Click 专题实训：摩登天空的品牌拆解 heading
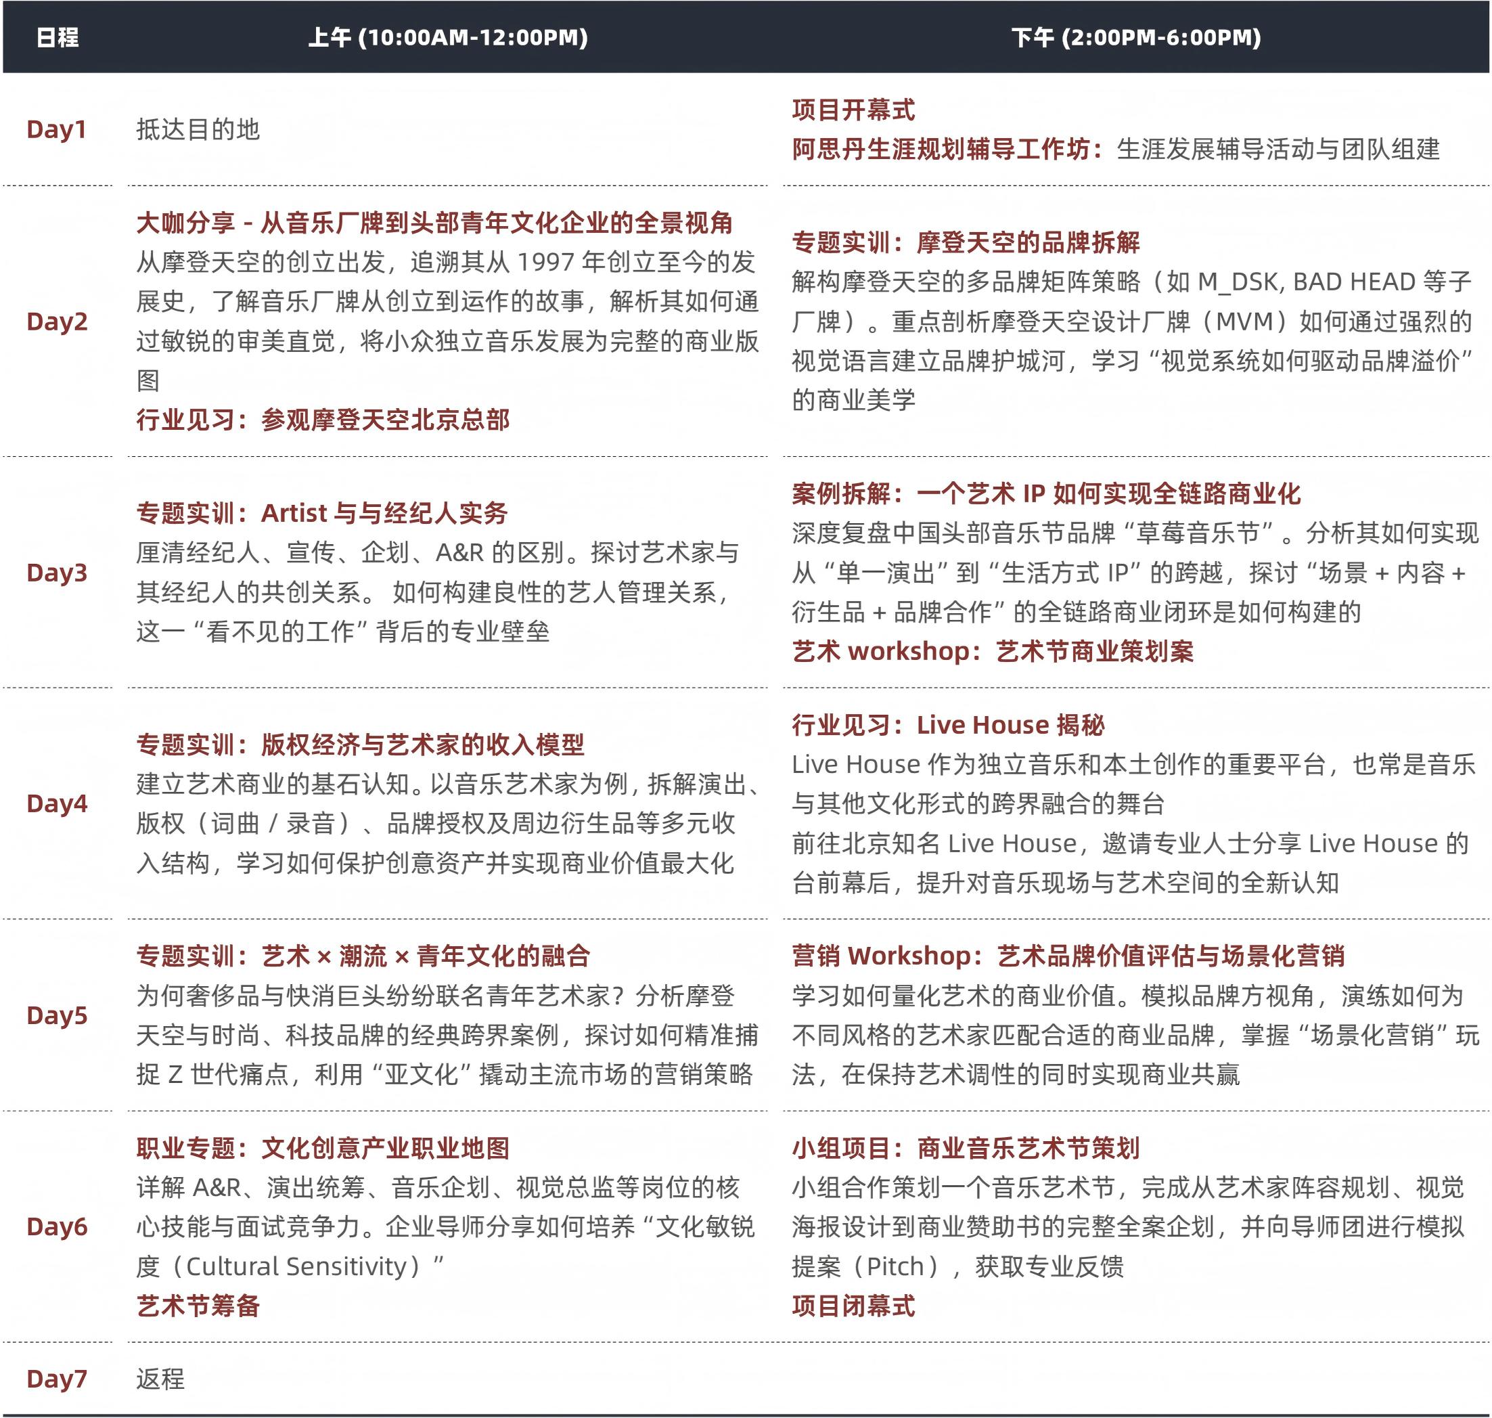 pyautogui.click(x=966, y=242)
